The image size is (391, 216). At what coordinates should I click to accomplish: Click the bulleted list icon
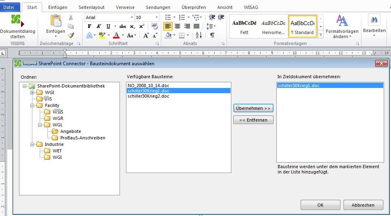168,17
